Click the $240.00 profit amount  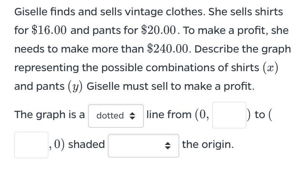pyautogui.click(x=168, y=49)
